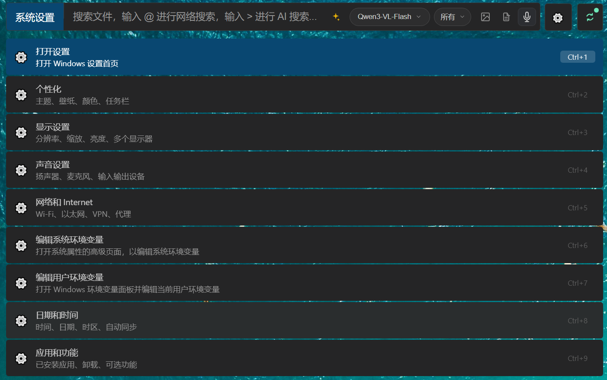Expand the 所有 filter dropdown

(x=453, y=17)
